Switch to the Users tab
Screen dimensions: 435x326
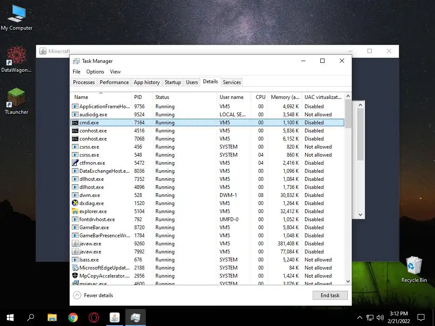192,82
